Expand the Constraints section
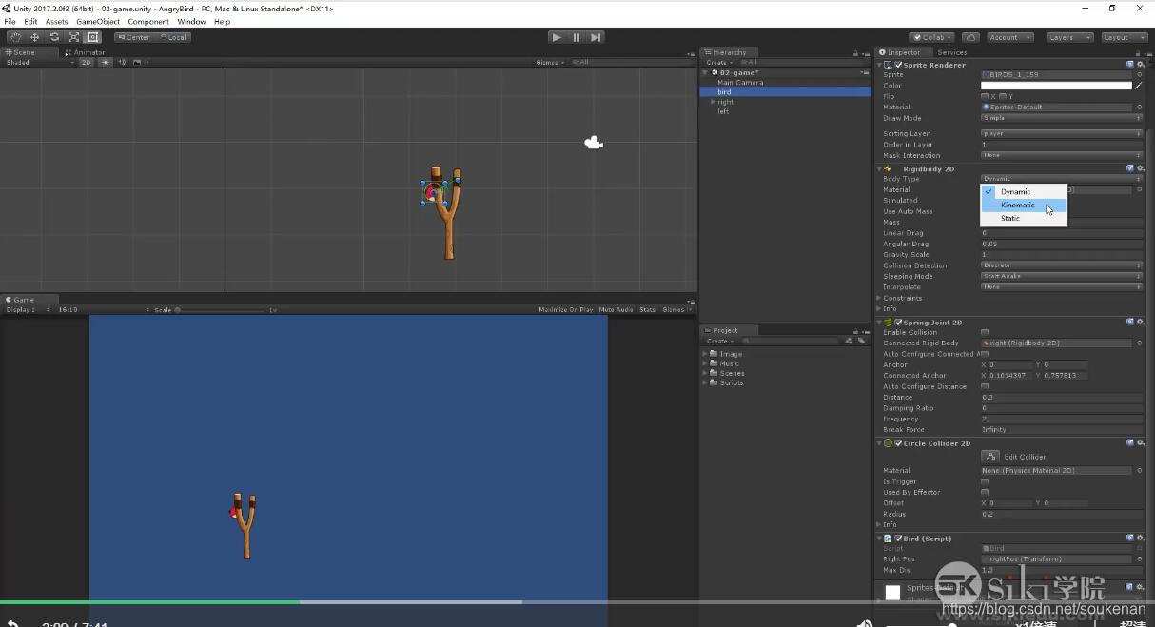This screenshot has height=627, width=1155. (x=879, y=298)
